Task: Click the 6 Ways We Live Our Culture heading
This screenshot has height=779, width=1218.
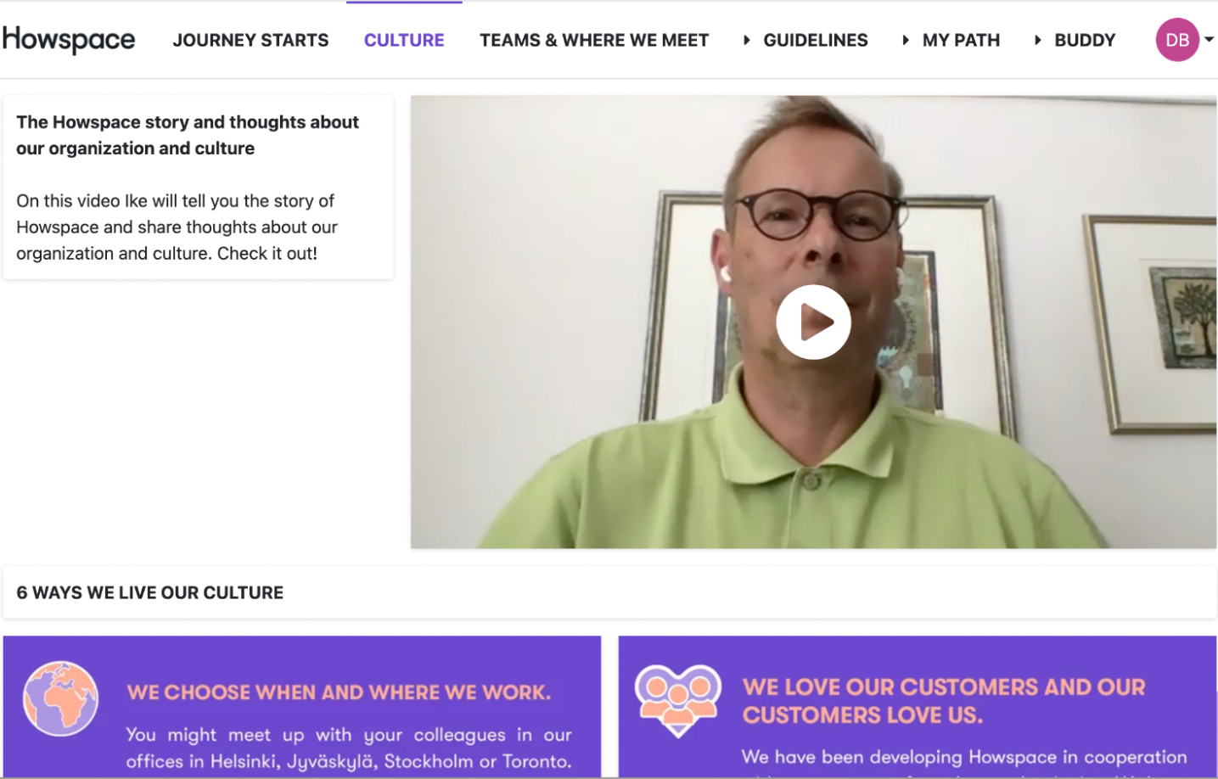Action: (150, 592)
